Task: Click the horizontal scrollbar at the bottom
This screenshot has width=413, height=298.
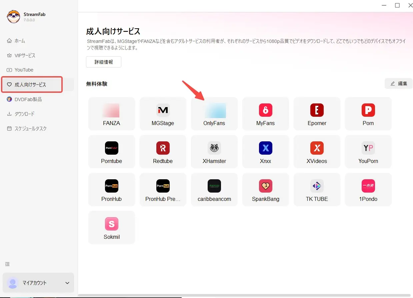Action: point(244,295)
